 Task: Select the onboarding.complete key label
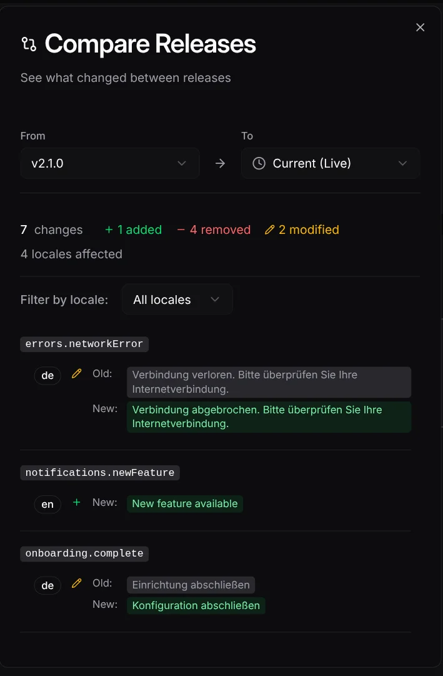point(84,553)
